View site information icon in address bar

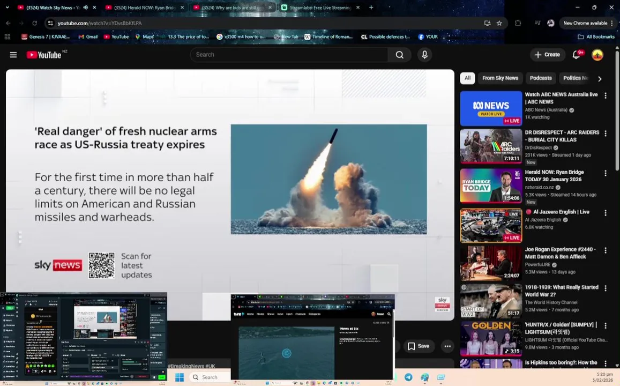[50, 23]
